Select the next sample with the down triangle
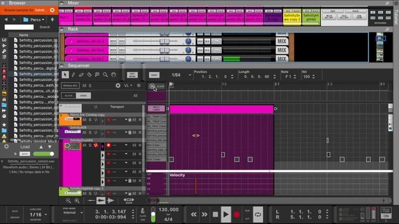This screenshot has width=399, height=224. pyautogui.click(x=50, y=147)
